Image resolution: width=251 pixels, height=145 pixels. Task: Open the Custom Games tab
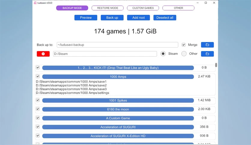(x=143, y=8)
